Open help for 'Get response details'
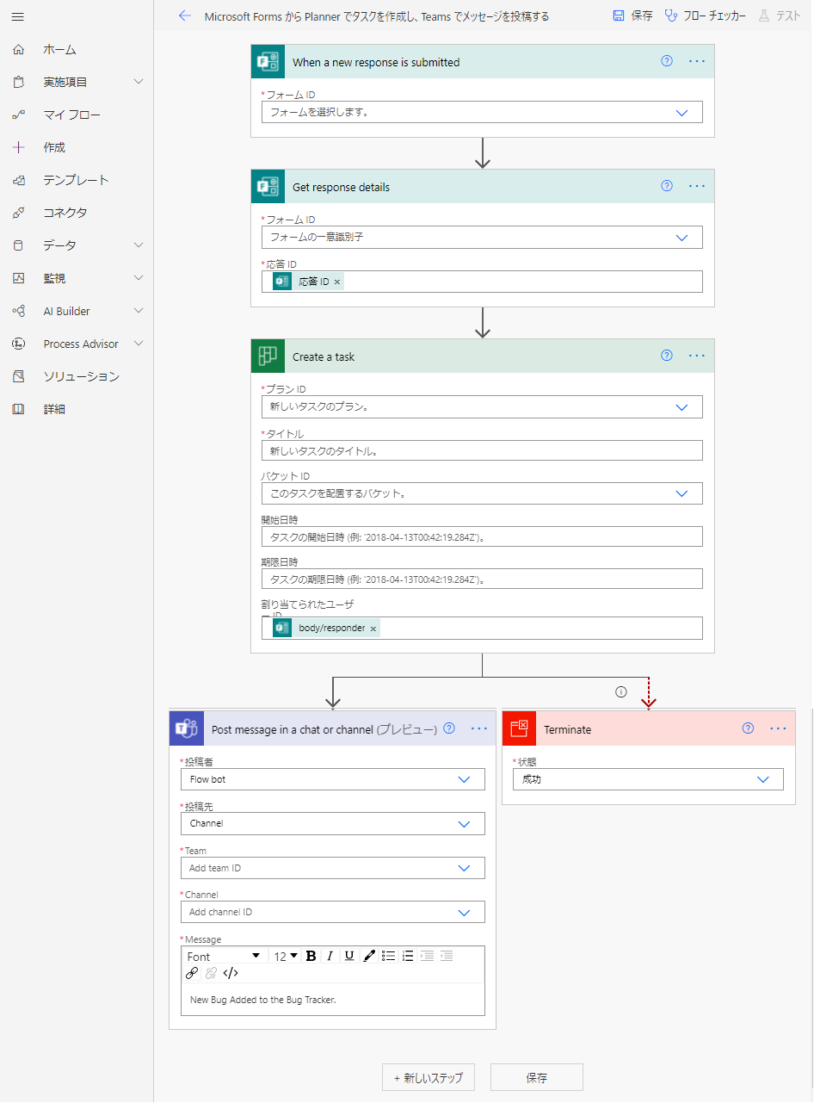The image size is (814, 1103). click(x=666, y=186)
